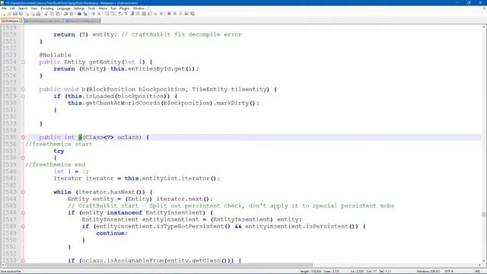487x274 pixels.
Task: Save the document with the Save icon
Action: coord(15,14)
